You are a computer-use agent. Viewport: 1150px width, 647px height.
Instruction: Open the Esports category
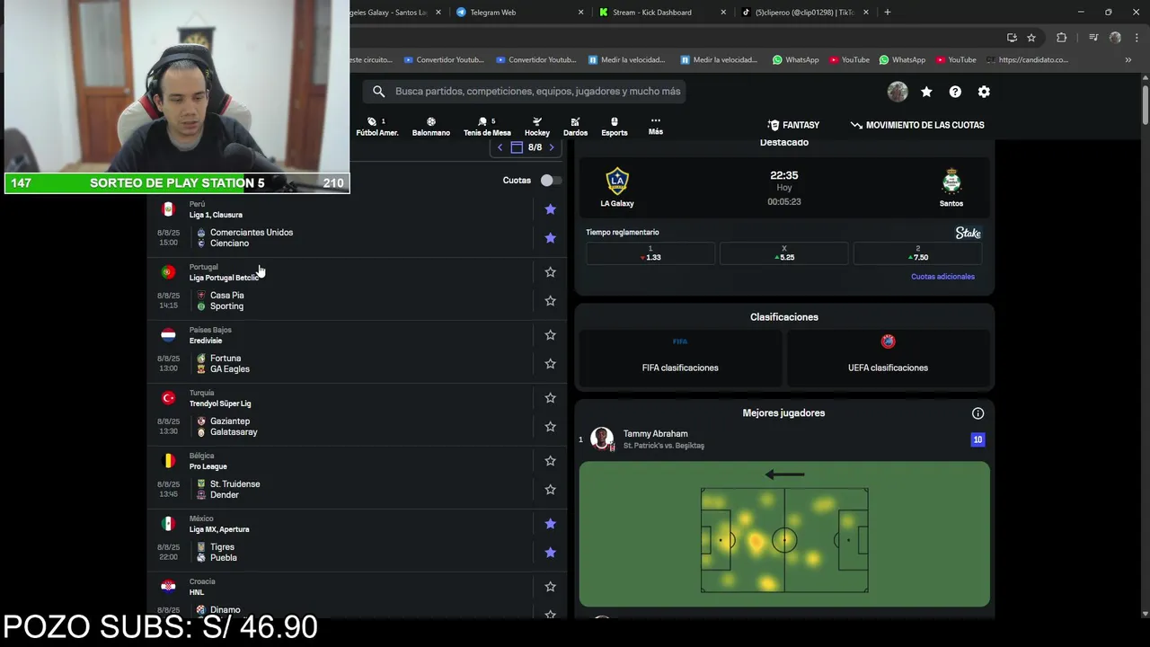pyautogui.click(x=615, y=127)
